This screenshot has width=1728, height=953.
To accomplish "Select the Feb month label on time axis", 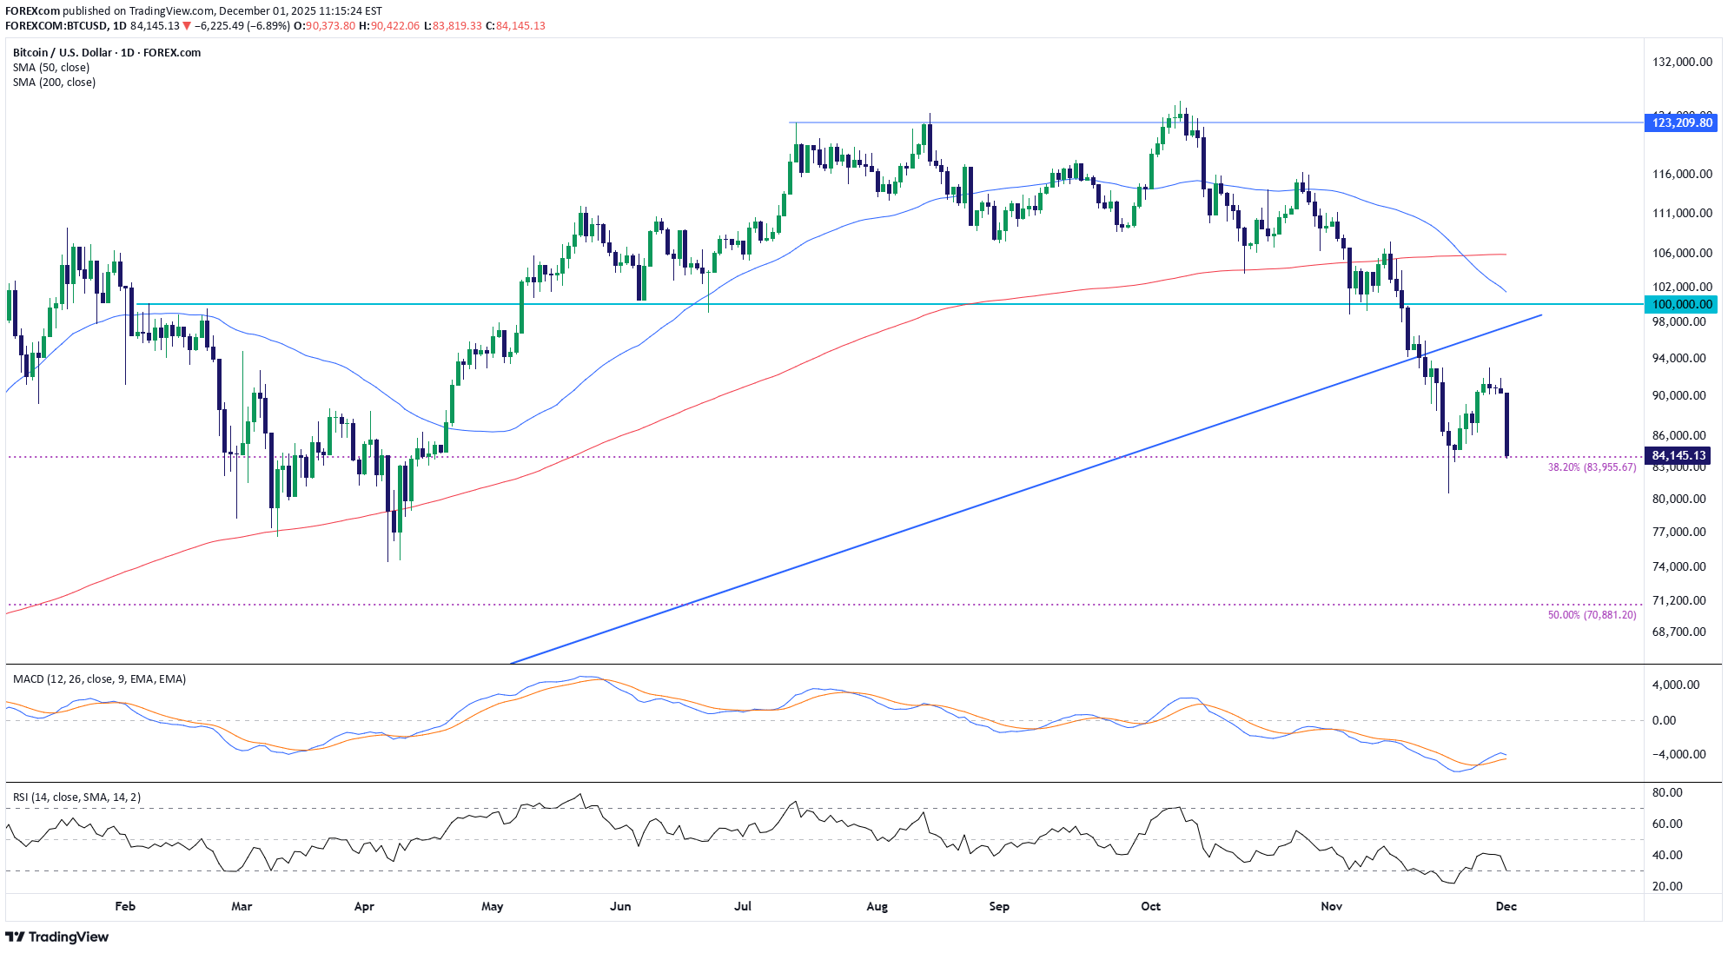I will pos(125,905).
